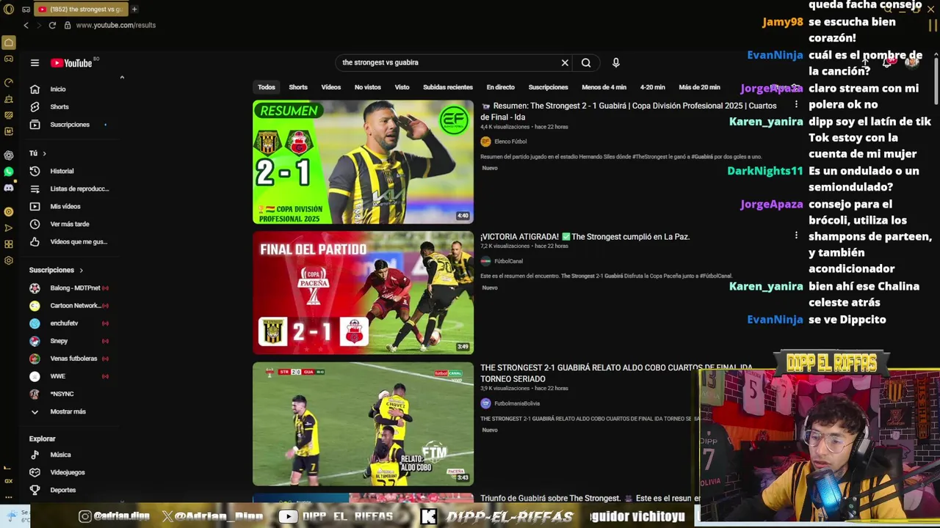Image resolution: width=940 pixels, height=528 pixels.
Task: Open Ver más tarde list
Action: pyautogui.click(x=69, y=224)
